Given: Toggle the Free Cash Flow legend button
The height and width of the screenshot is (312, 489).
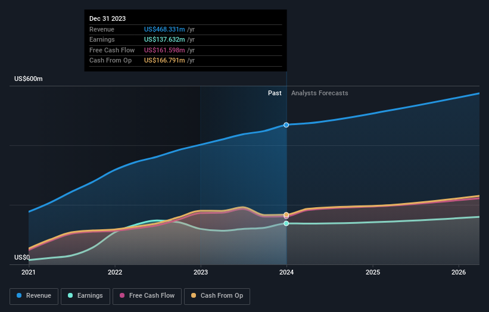Looking at the screenshot, I should click(147, 296).
